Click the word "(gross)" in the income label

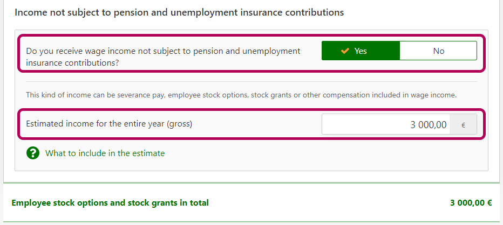180,124
